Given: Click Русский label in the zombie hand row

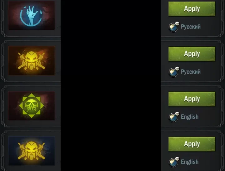Looking at the screenshot, I should tap(191, 27).
